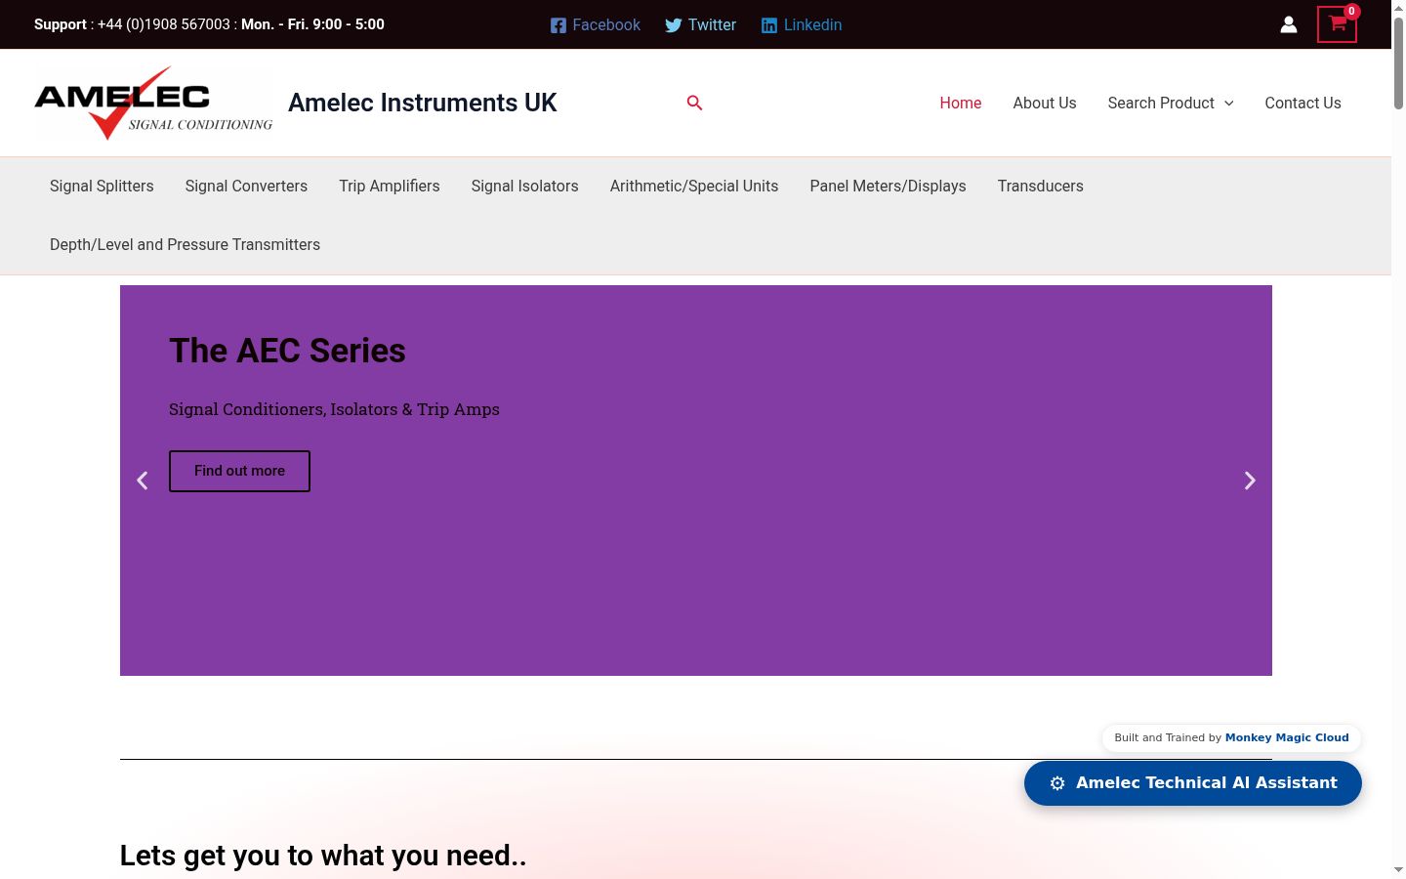1406x879 pixels.
Task: Open the user account icon
Action: pyautogui.click(x=1289, y=24)
